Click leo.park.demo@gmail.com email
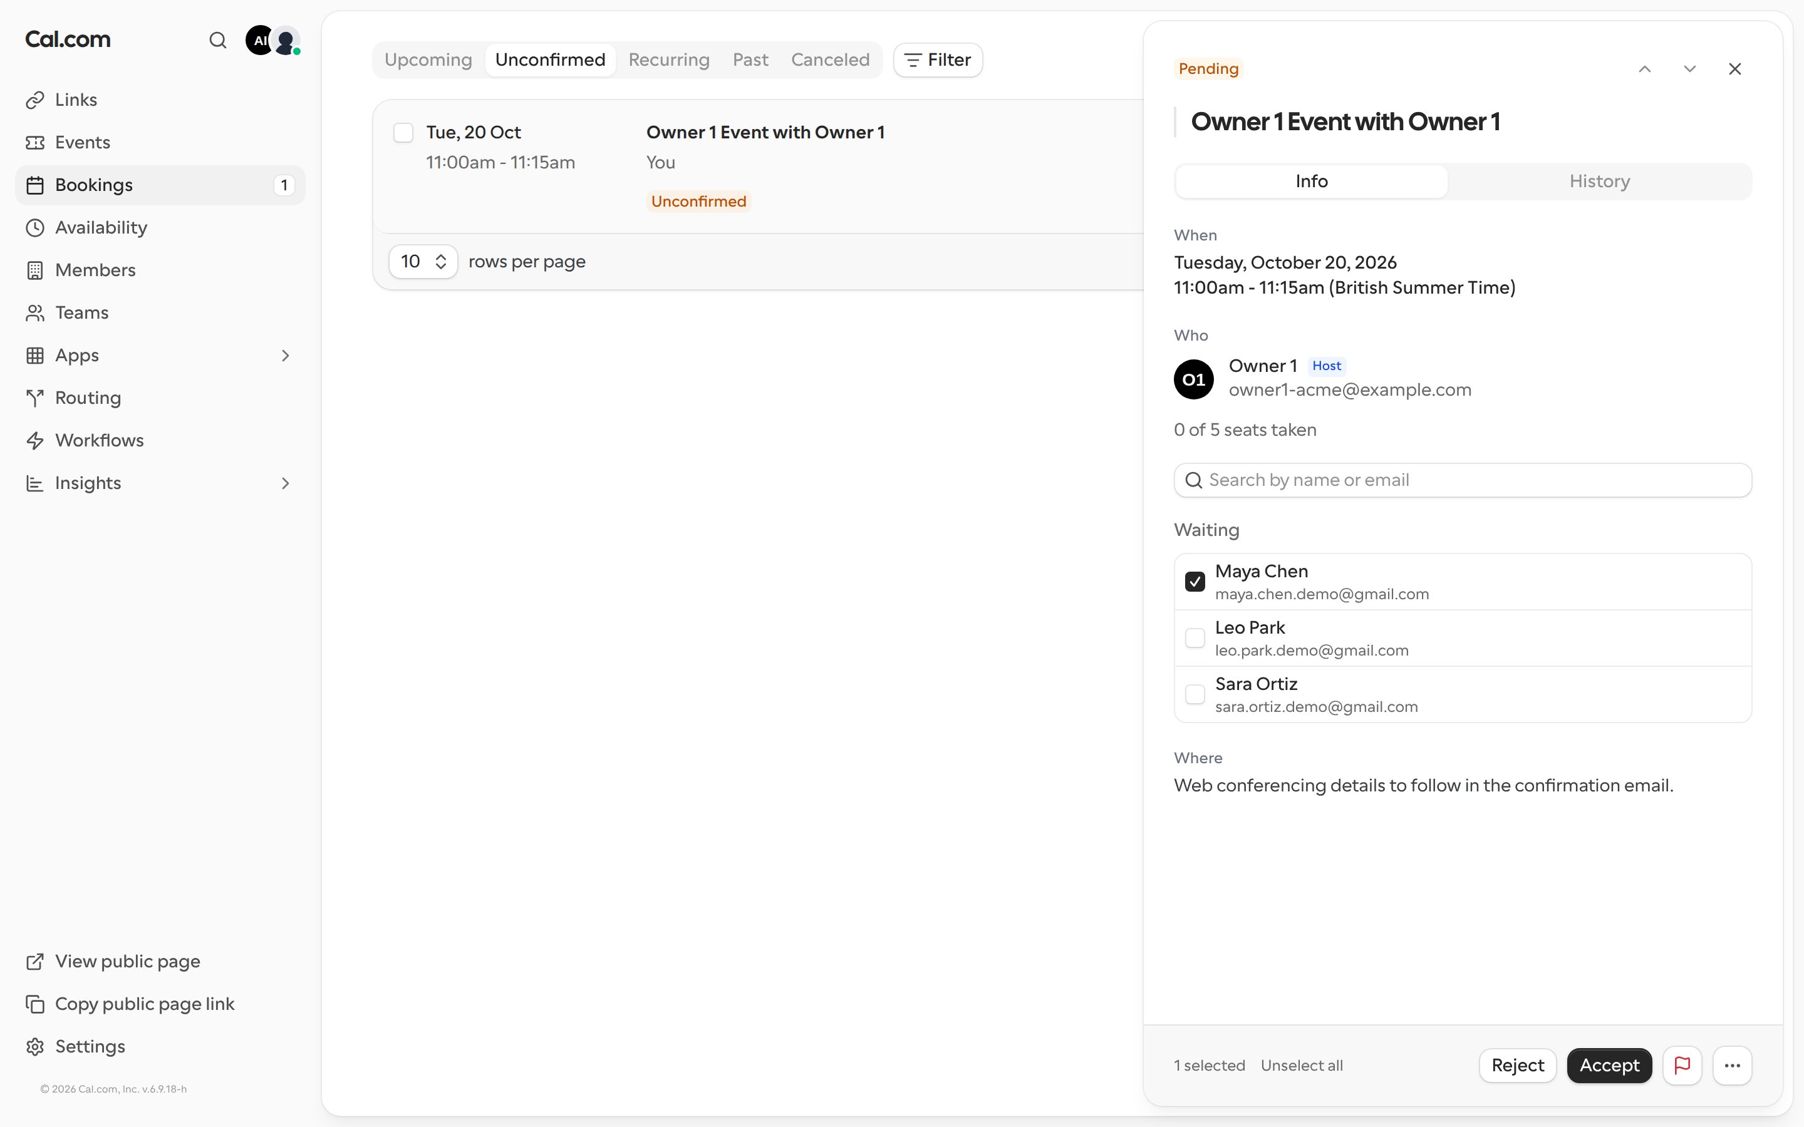Viewport: 1804px width, 1127px height. [x=1311, y=650]
